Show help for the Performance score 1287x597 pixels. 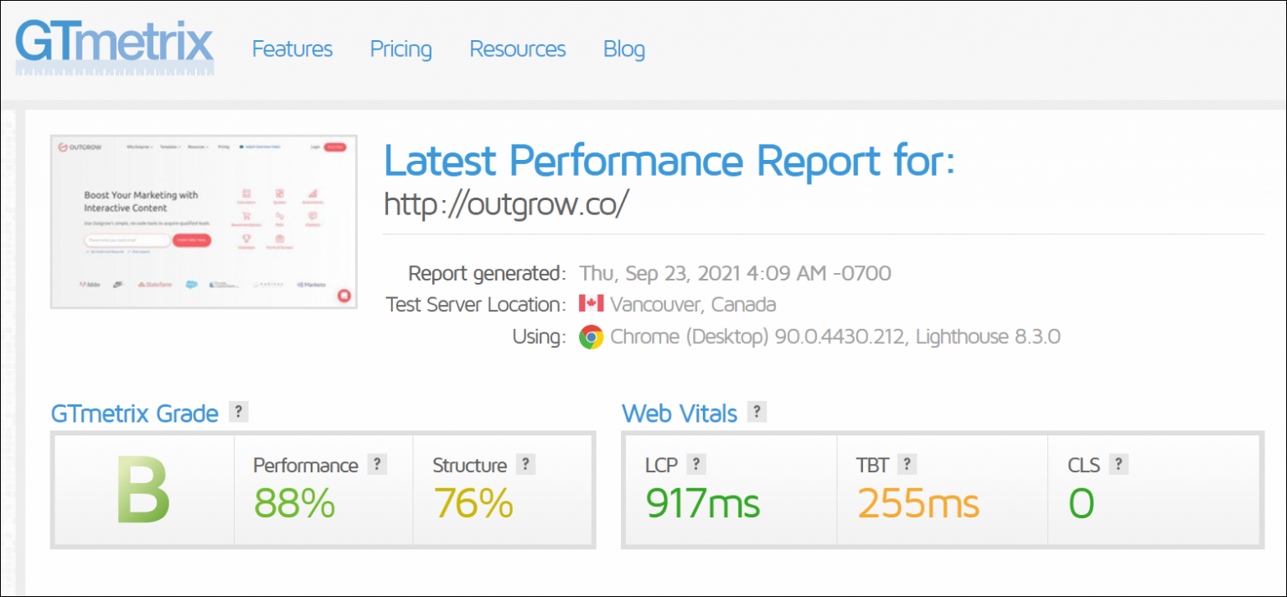click(x=377, y=465)
